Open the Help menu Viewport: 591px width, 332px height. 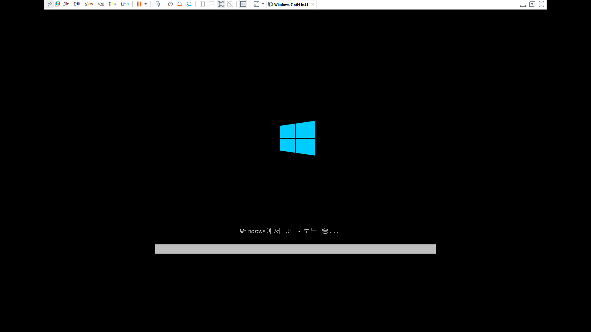pyautogui.click(x=125, y=4)
